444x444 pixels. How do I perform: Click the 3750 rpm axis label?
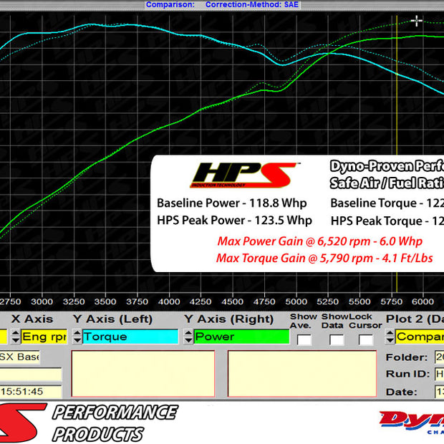pyautogui.click(x=137, y=301)
